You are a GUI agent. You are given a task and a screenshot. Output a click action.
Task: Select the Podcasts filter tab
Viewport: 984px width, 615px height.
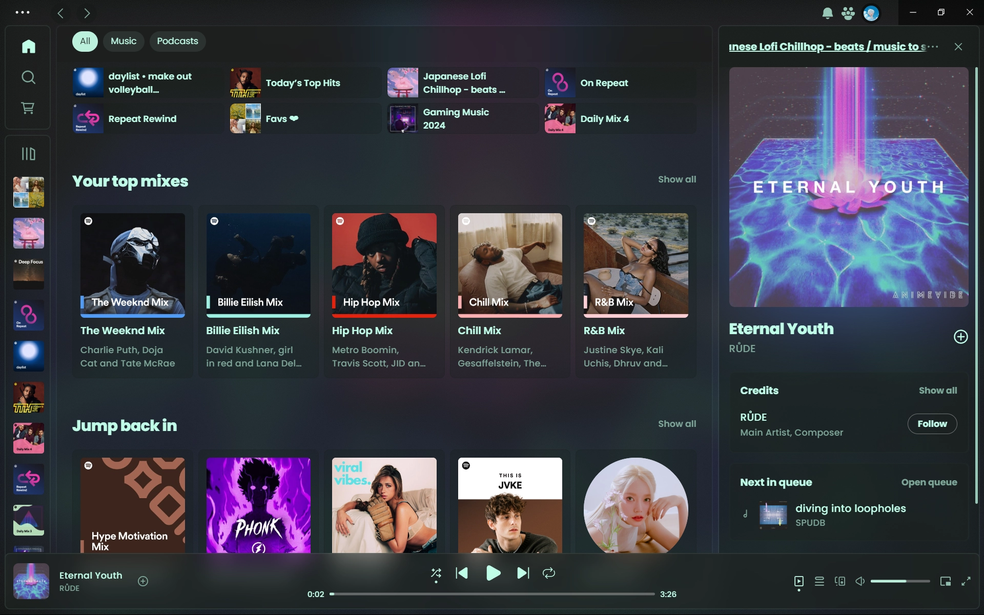177,40
